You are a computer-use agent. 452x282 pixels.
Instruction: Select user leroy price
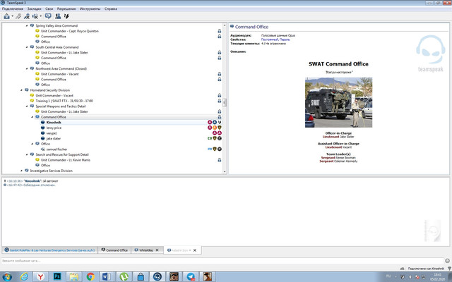tap(54, 128)
